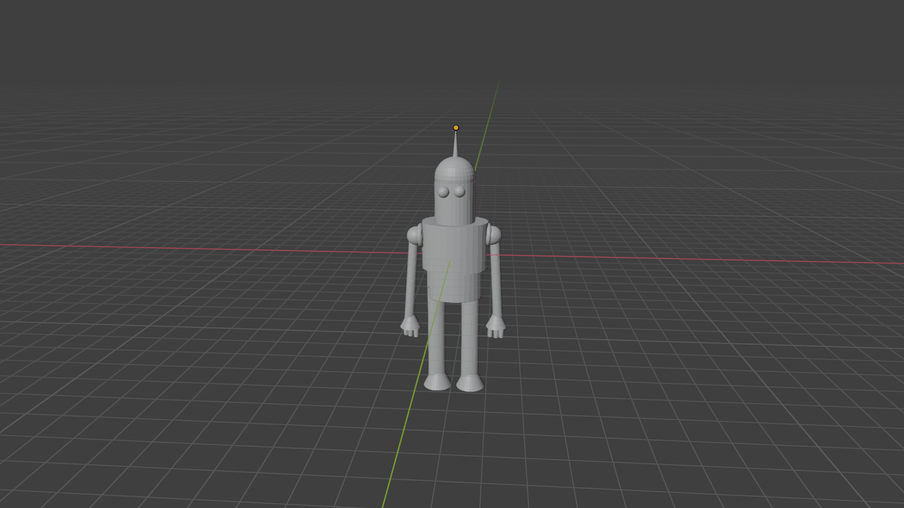904x508 pixels.
Task: Click the robot's eye on the viewer's right
Action: point(460,191)
